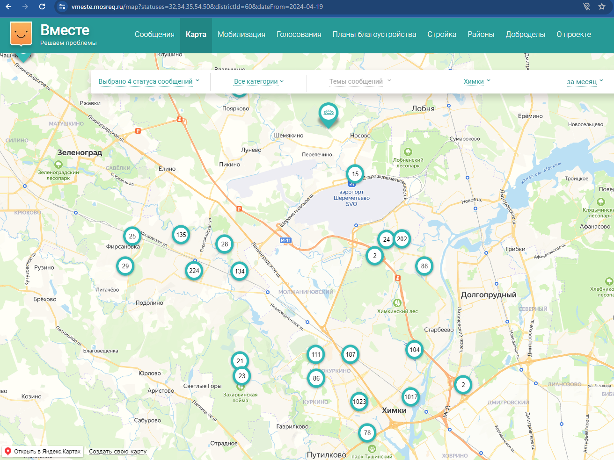Reload the page in browser
This screenshot has height=460, width=614.
click(x=42, y=7)
